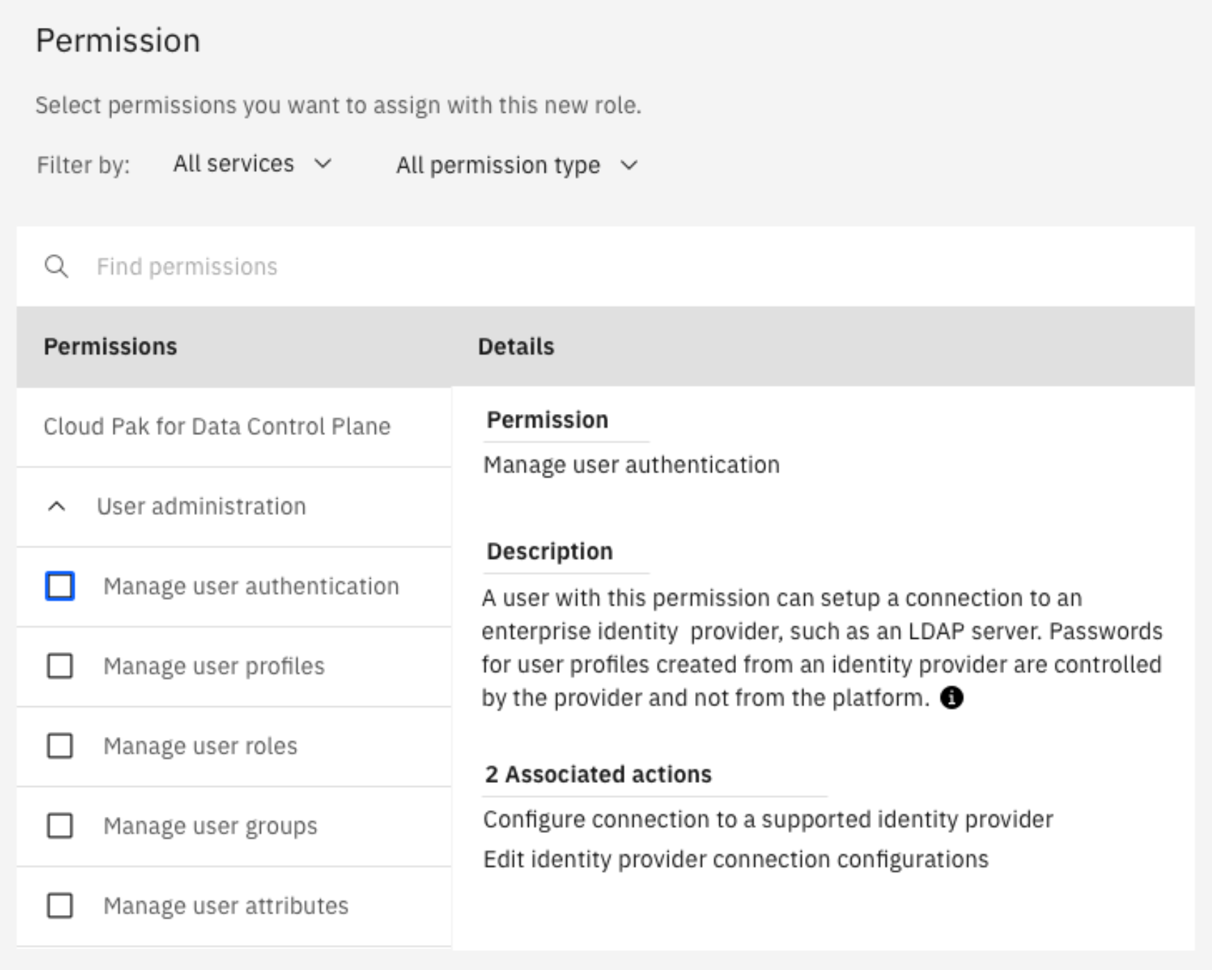Click the Manage user attributes label
Screen dimensions: 1212x970
coord(226,906)
